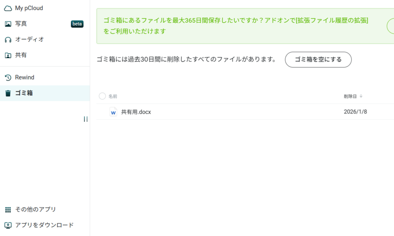Click the My pCloud cloud icon
394x236 pixels.
coord(8,8)
